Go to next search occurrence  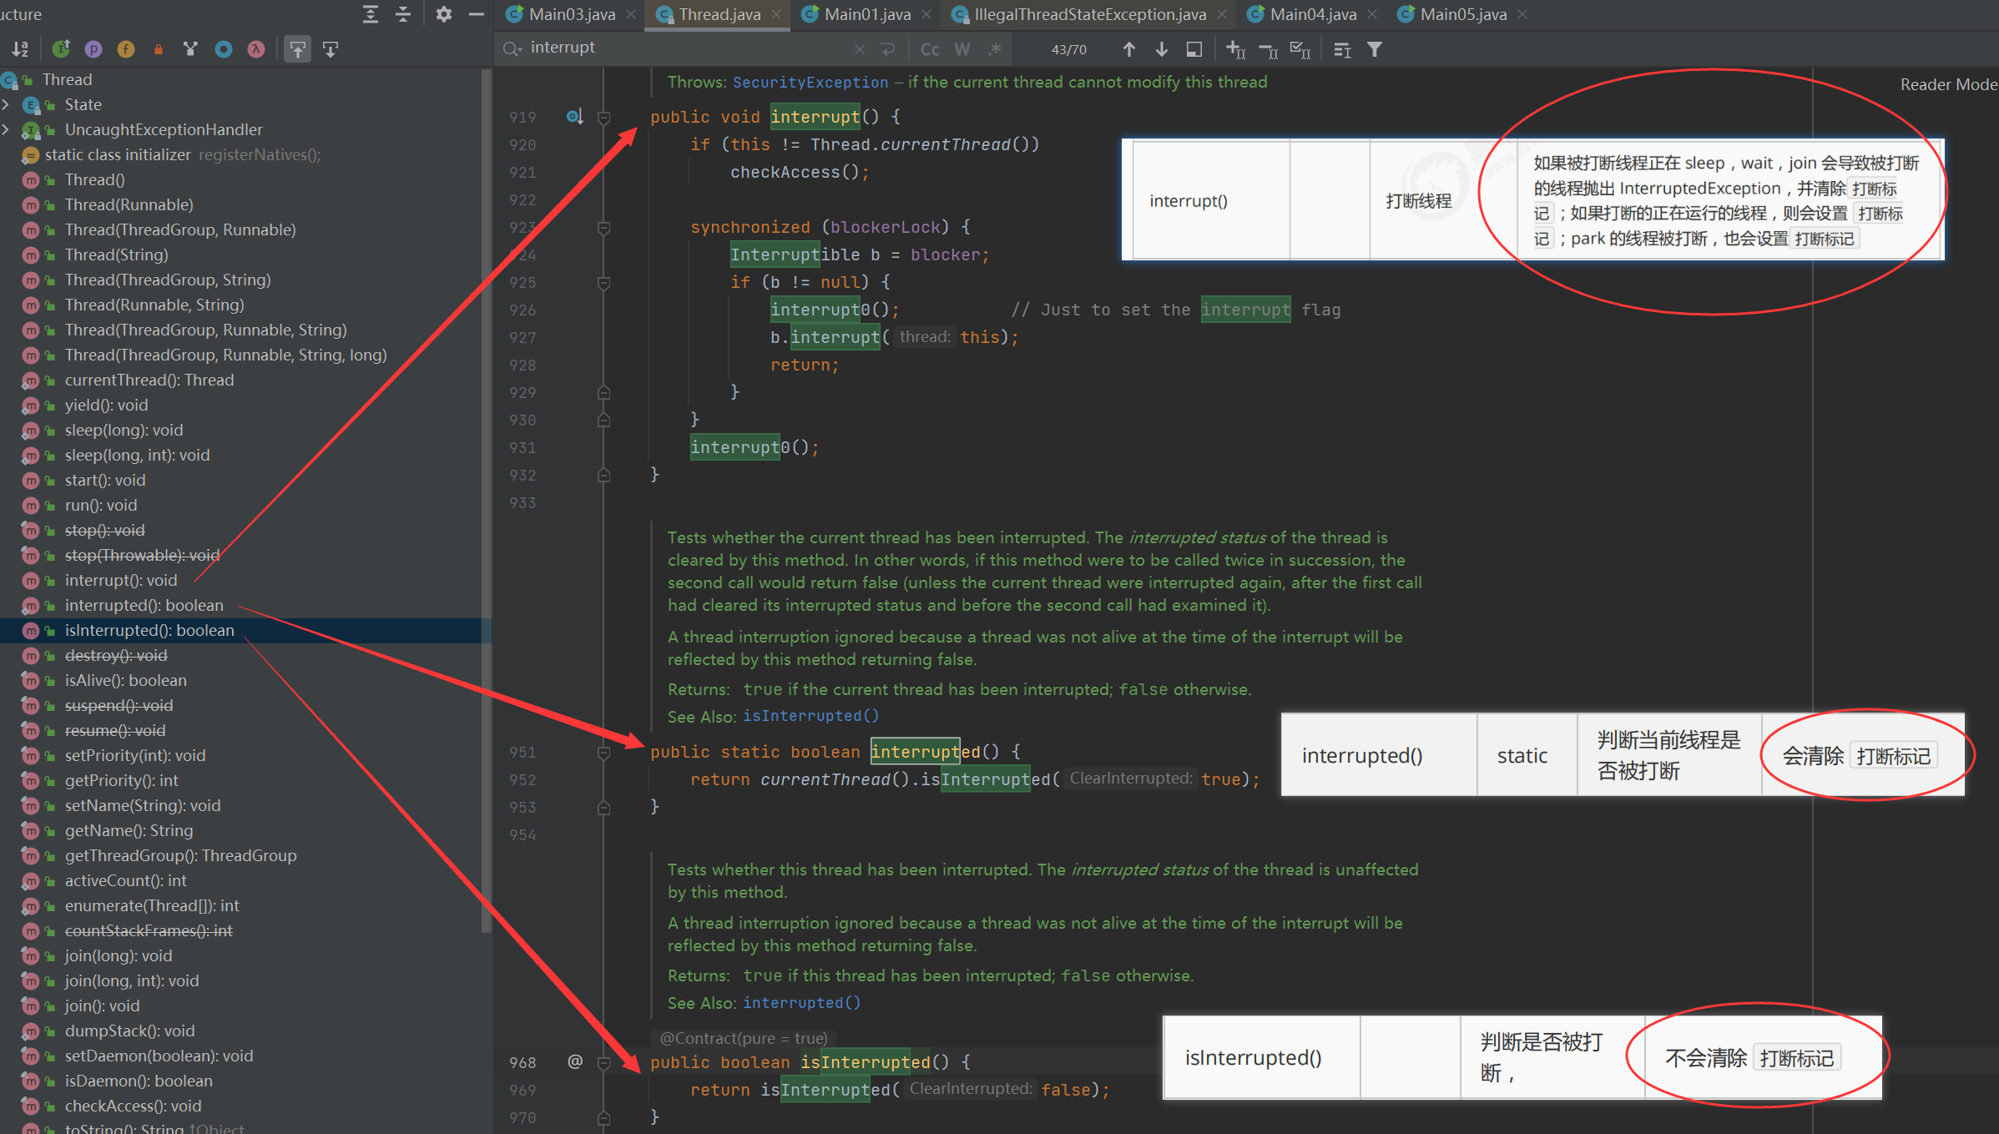point(1162,49)
